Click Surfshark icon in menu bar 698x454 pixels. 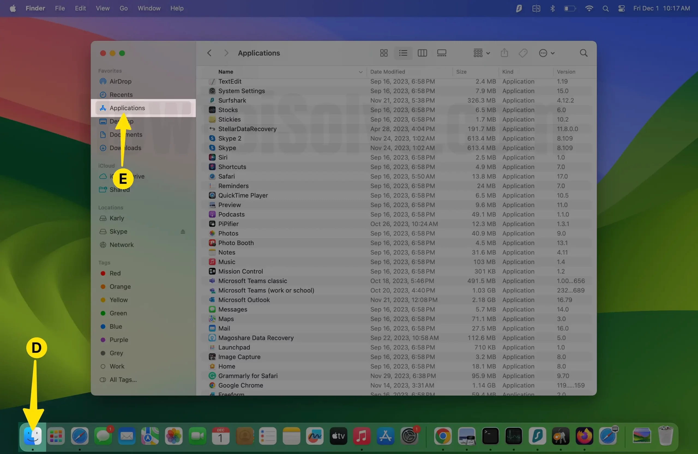pos(519,8)
